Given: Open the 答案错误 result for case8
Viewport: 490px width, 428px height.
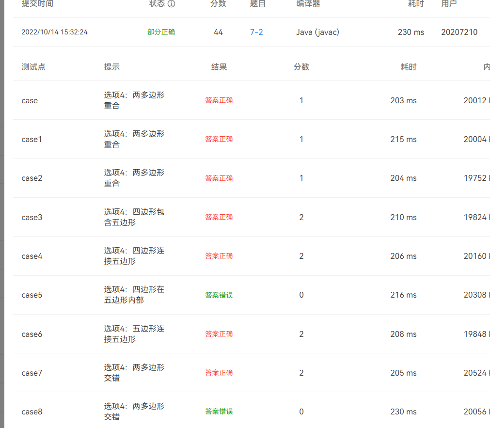Looking at the screenshot, I should 219,412.
